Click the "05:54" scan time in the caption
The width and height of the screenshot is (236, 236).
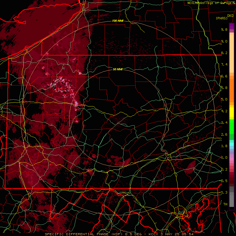pos(188,234)
